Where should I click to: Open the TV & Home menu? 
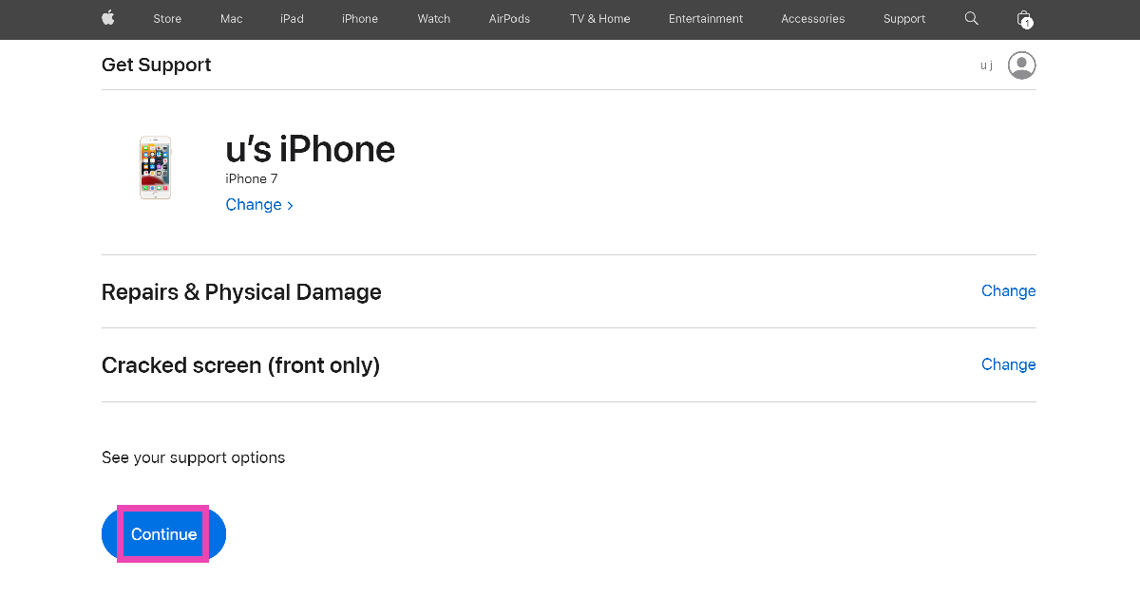pos(599,19)
